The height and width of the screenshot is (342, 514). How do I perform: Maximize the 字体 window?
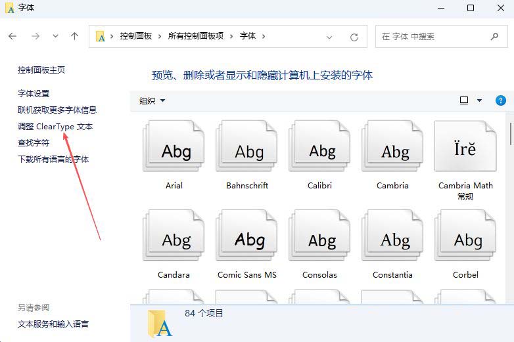pos(471,8)
